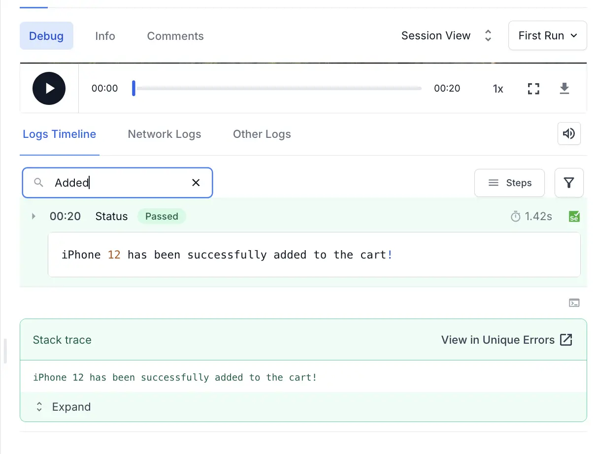Image resolution: width=598 pixels, height=454 pixels.
Task: Play the session video recording
Action: pyautogui.click(x=49, y=89)
